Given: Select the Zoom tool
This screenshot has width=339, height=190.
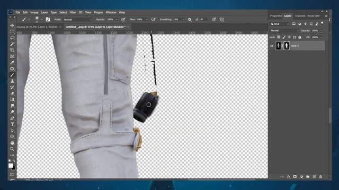Looking at the screenshot, I should click(x=12, y=149).
